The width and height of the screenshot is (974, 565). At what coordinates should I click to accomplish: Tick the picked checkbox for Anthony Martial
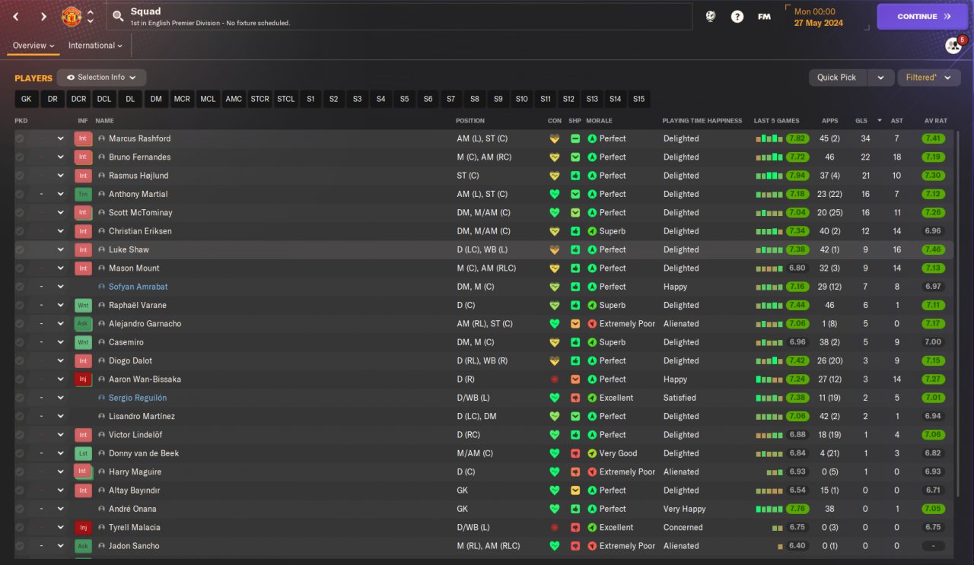(20, 194)
